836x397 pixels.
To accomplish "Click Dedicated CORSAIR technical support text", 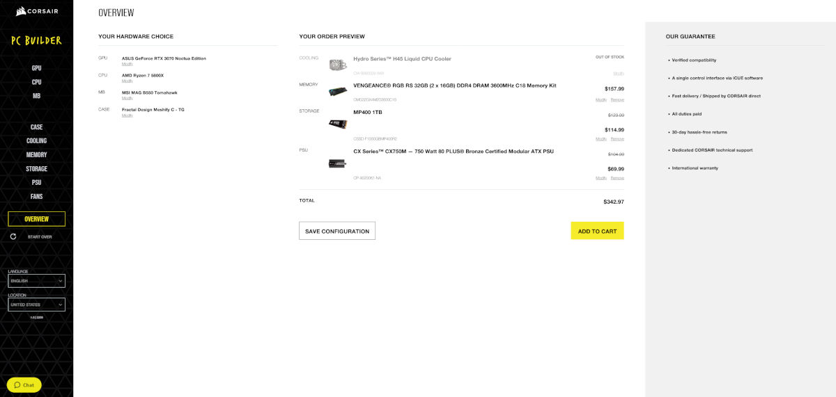I will coord(712,150).
